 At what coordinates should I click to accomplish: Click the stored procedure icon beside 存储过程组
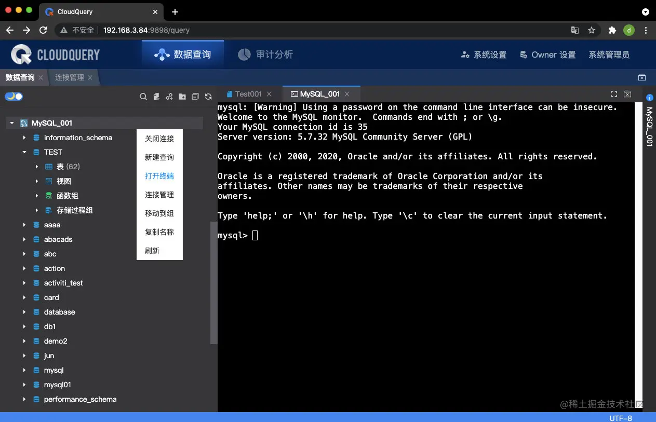coord(49,210)
